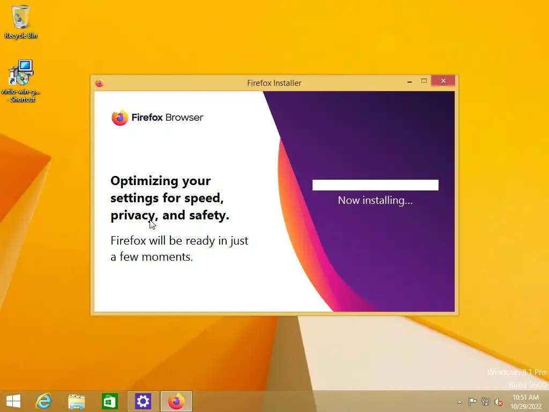Click the muted volume tray icon
Viewport: 549px width, 412px height.
[x=499, y=402]
